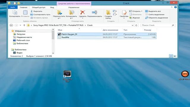
Task: Click the quick access new folder icon
Action: [x=18, y=3]
